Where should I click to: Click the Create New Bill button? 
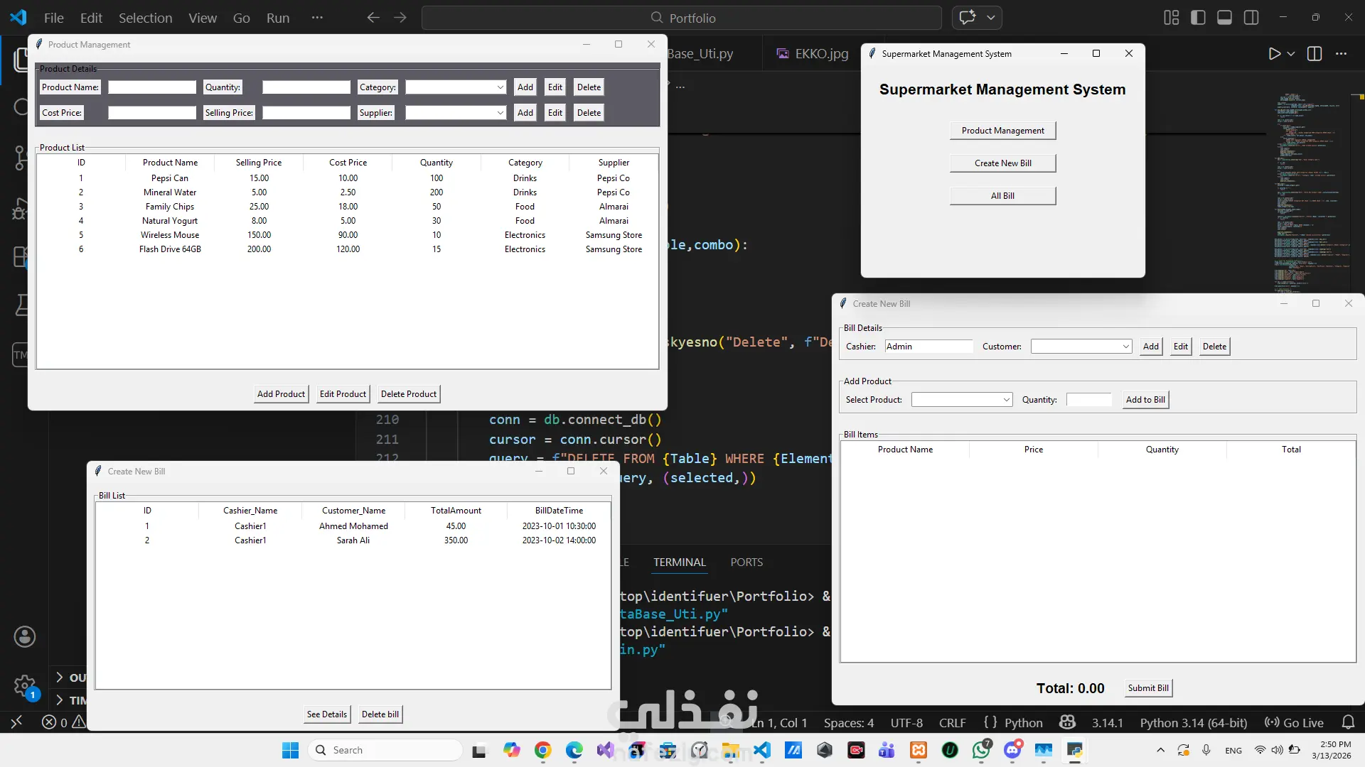[1002, 163]
